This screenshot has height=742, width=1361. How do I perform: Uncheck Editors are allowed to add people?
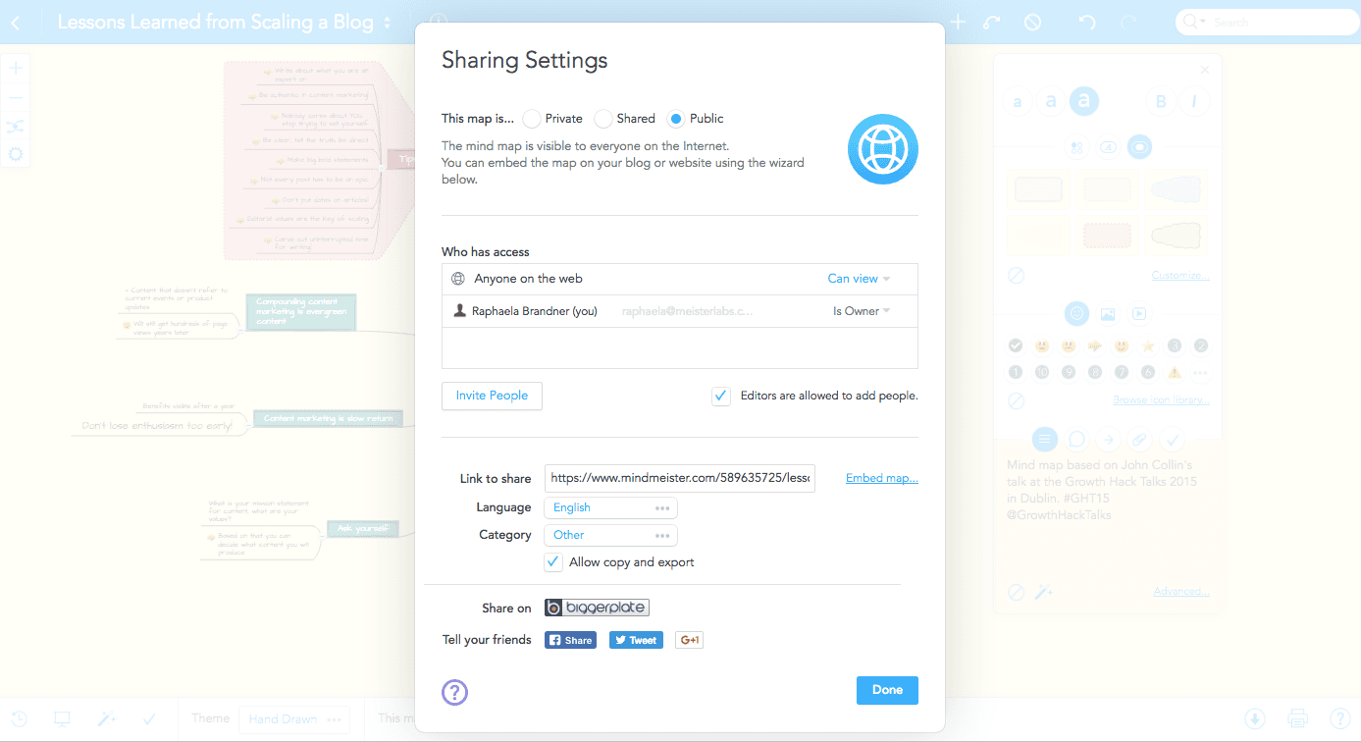pyautogui.click(x=721, y=396)
